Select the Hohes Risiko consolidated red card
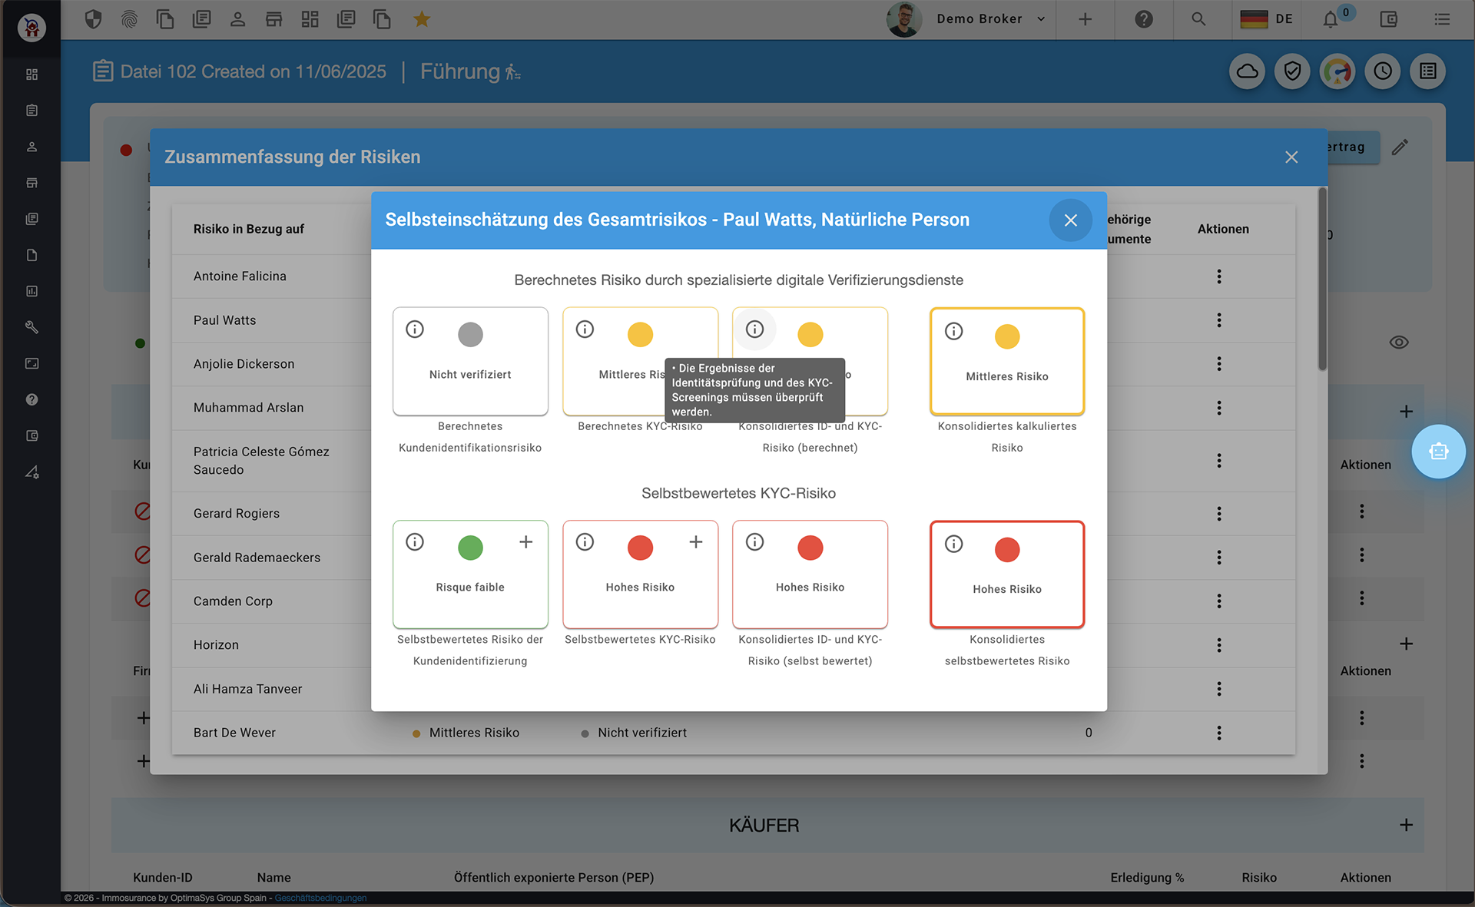The height and width of the screenshot is (907, 1475). pyautogui.click(x=1006, y=574)
